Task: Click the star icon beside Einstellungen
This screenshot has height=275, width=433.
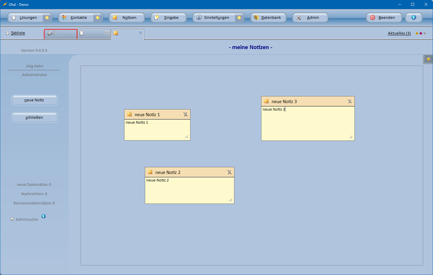Action: [239, 18]
